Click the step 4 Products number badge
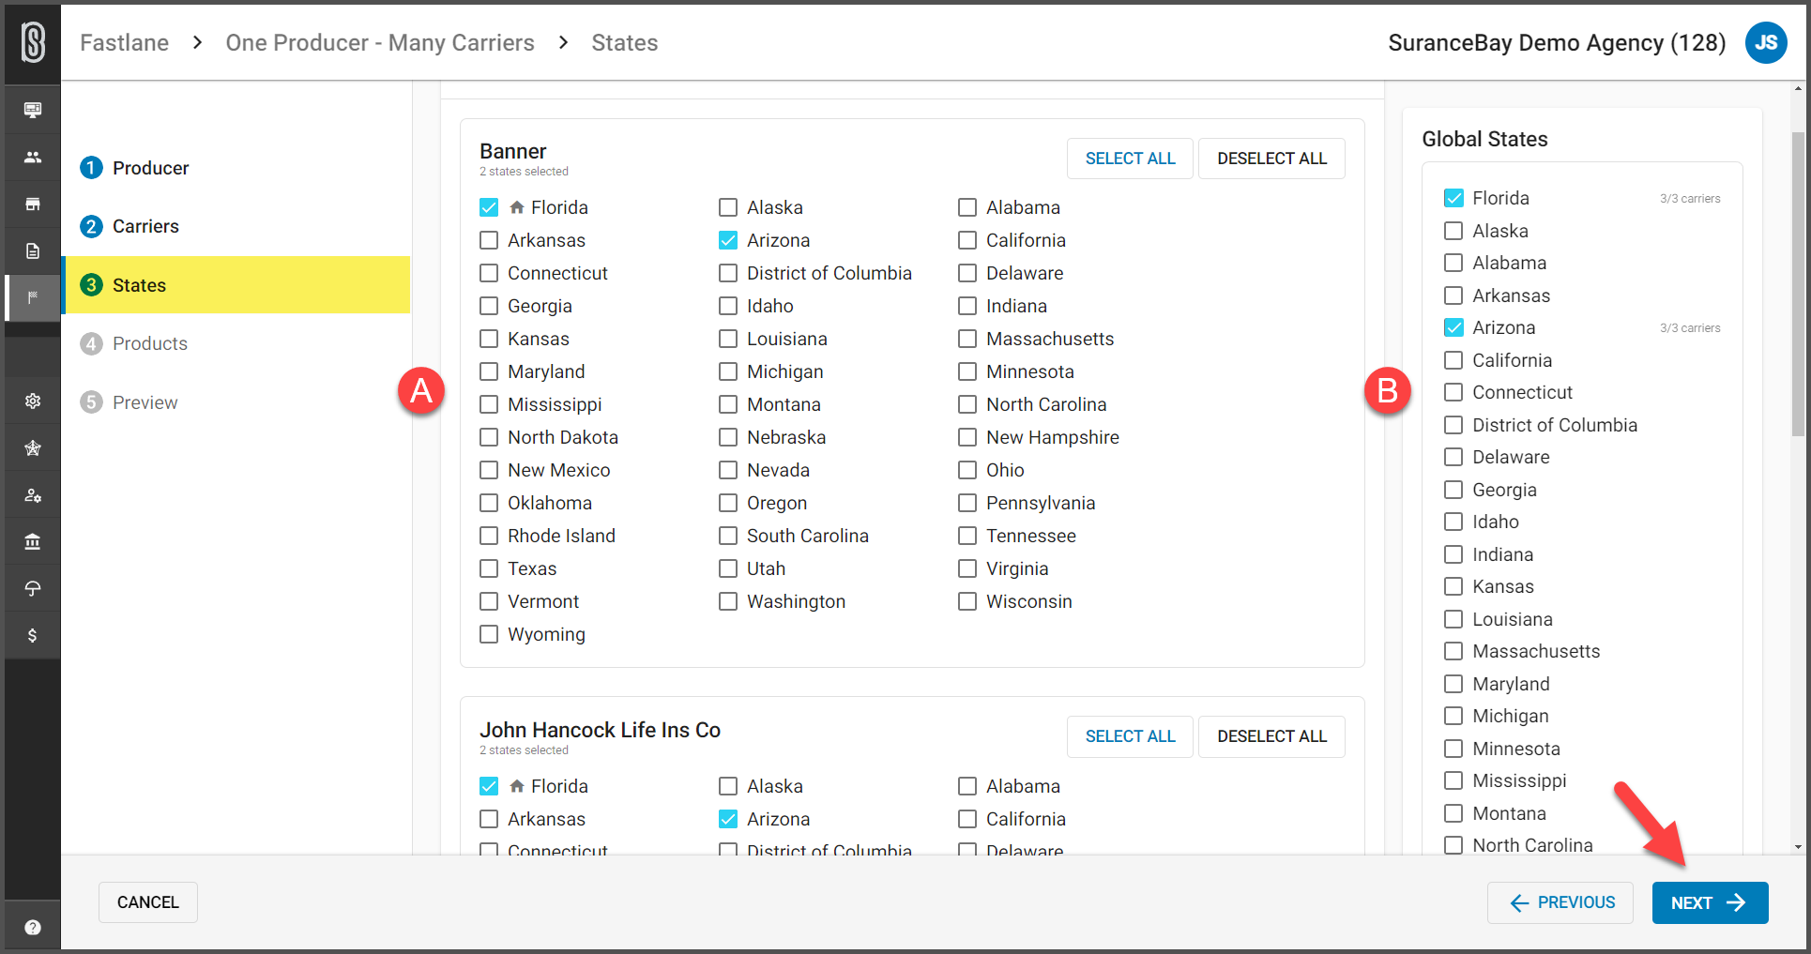 (x=91, y=343)
